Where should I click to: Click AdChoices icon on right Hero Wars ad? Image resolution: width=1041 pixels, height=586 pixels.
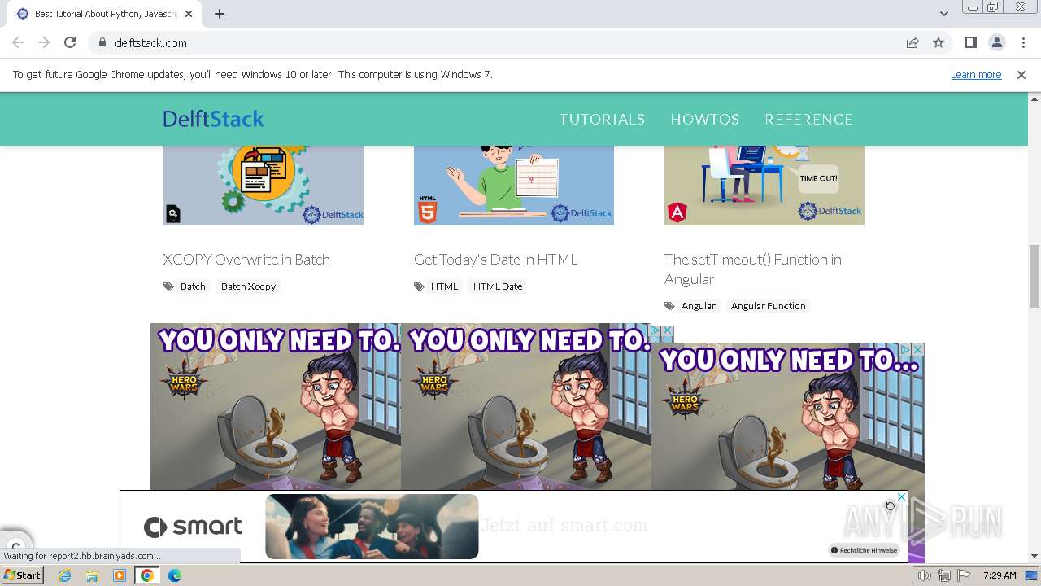coord(904,349)
